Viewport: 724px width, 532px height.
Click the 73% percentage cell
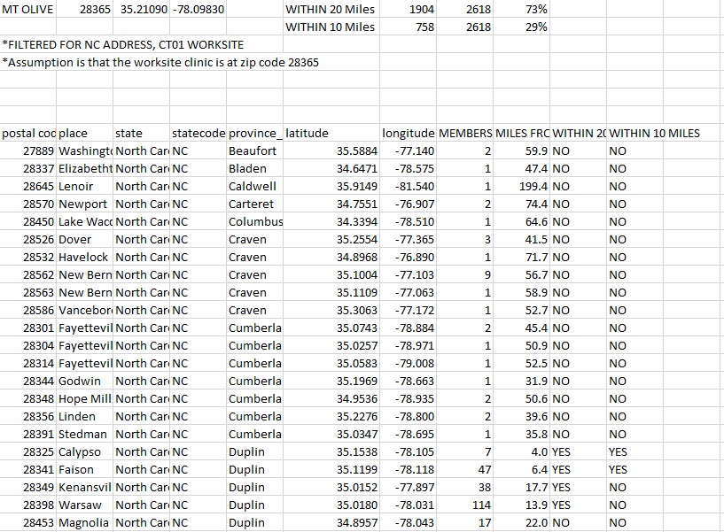click(x=535, y=9)
